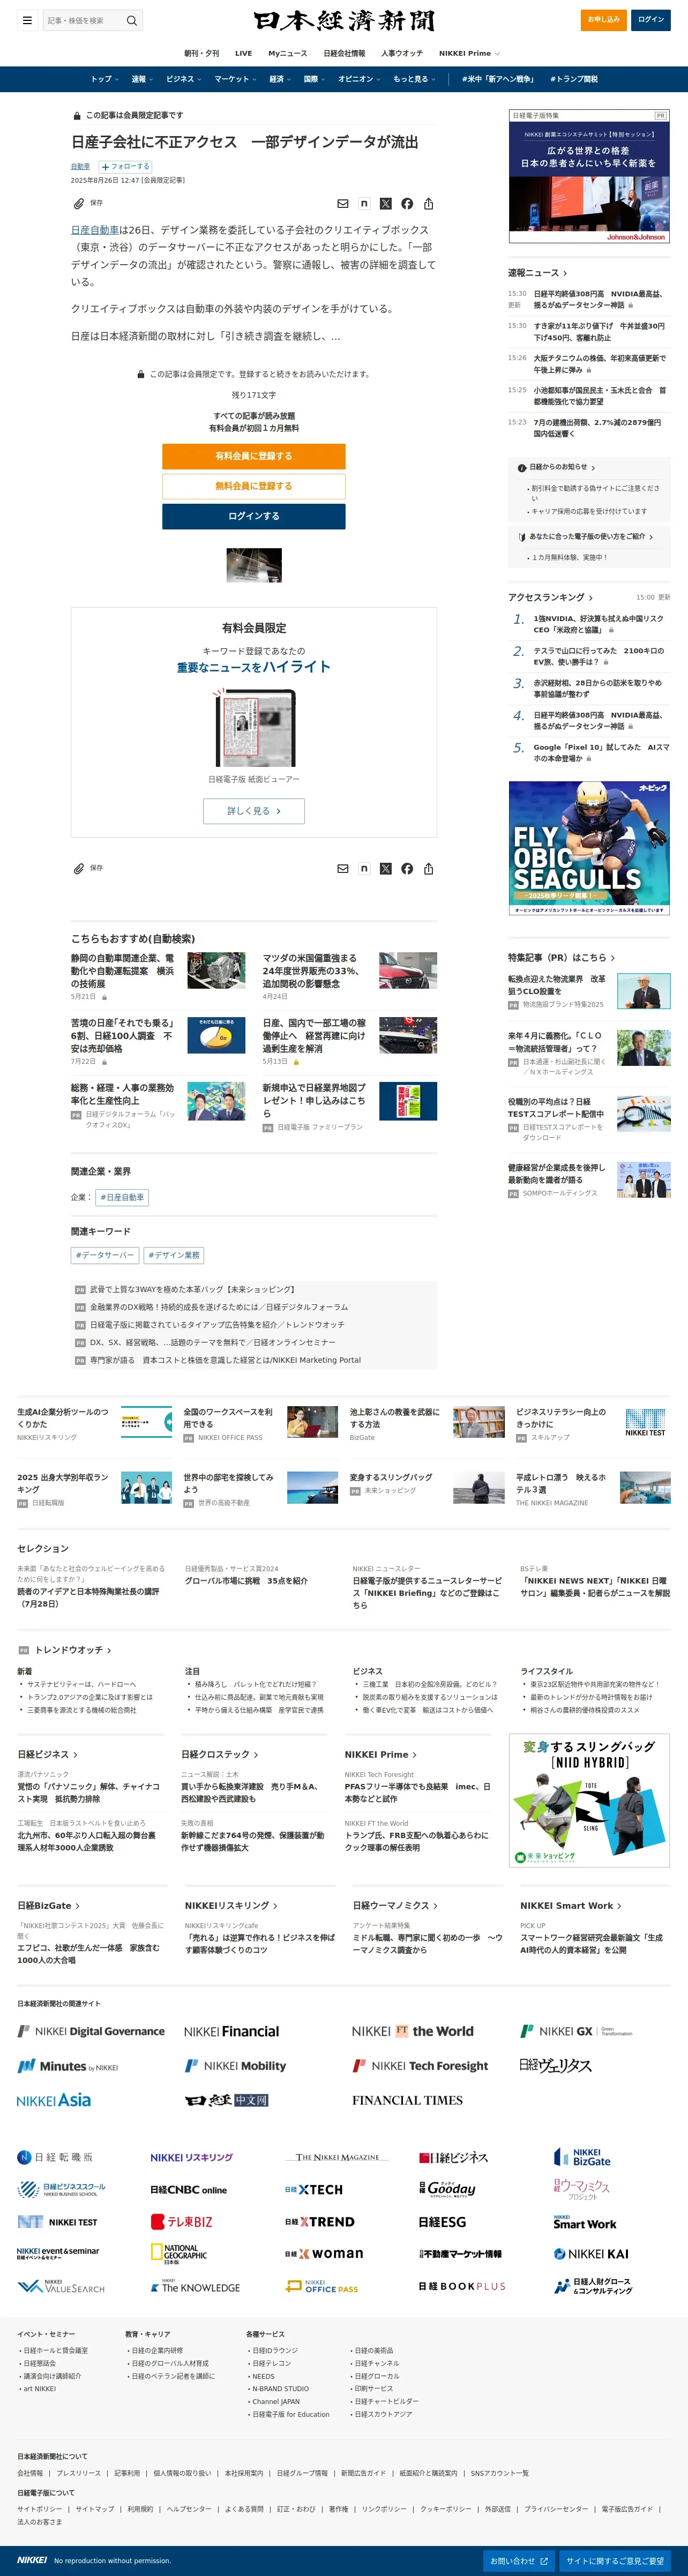688x2576 pixels.
Task: Open 朝刊・夕刊 menu item
Action: pyautogui.click(x=201, y=53)
